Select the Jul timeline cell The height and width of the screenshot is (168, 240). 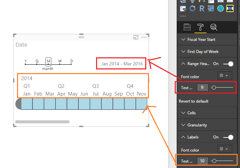coord(96,104)
